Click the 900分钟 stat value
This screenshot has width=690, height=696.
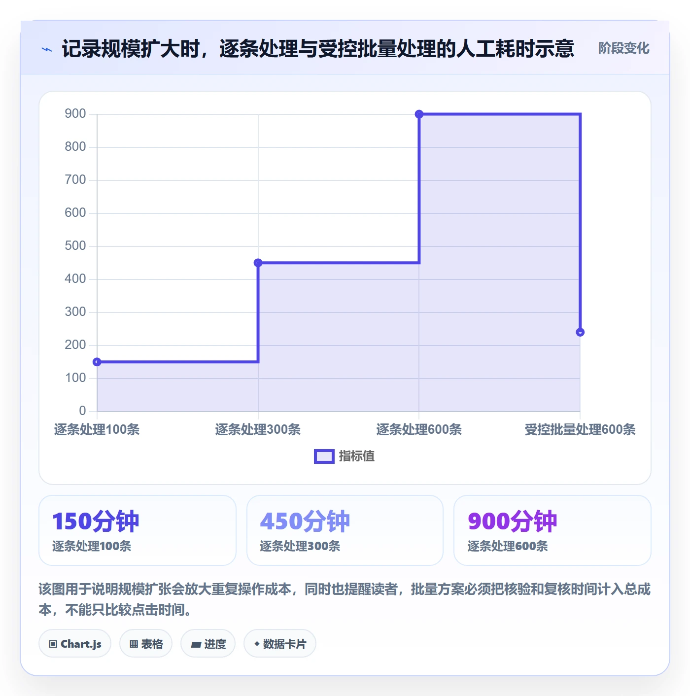(513, 522)
